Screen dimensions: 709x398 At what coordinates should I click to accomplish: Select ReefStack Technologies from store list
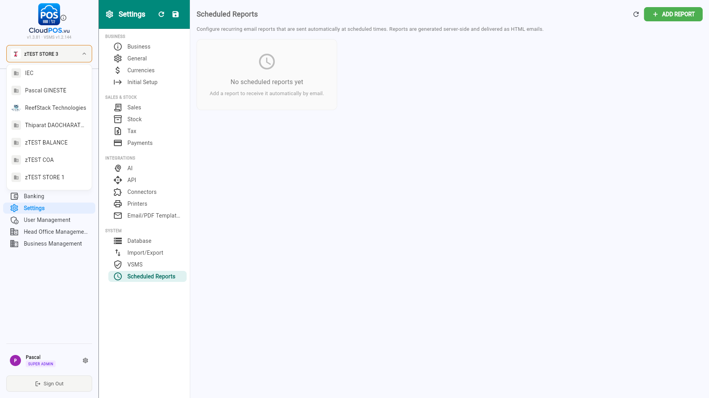click(49, 108)
